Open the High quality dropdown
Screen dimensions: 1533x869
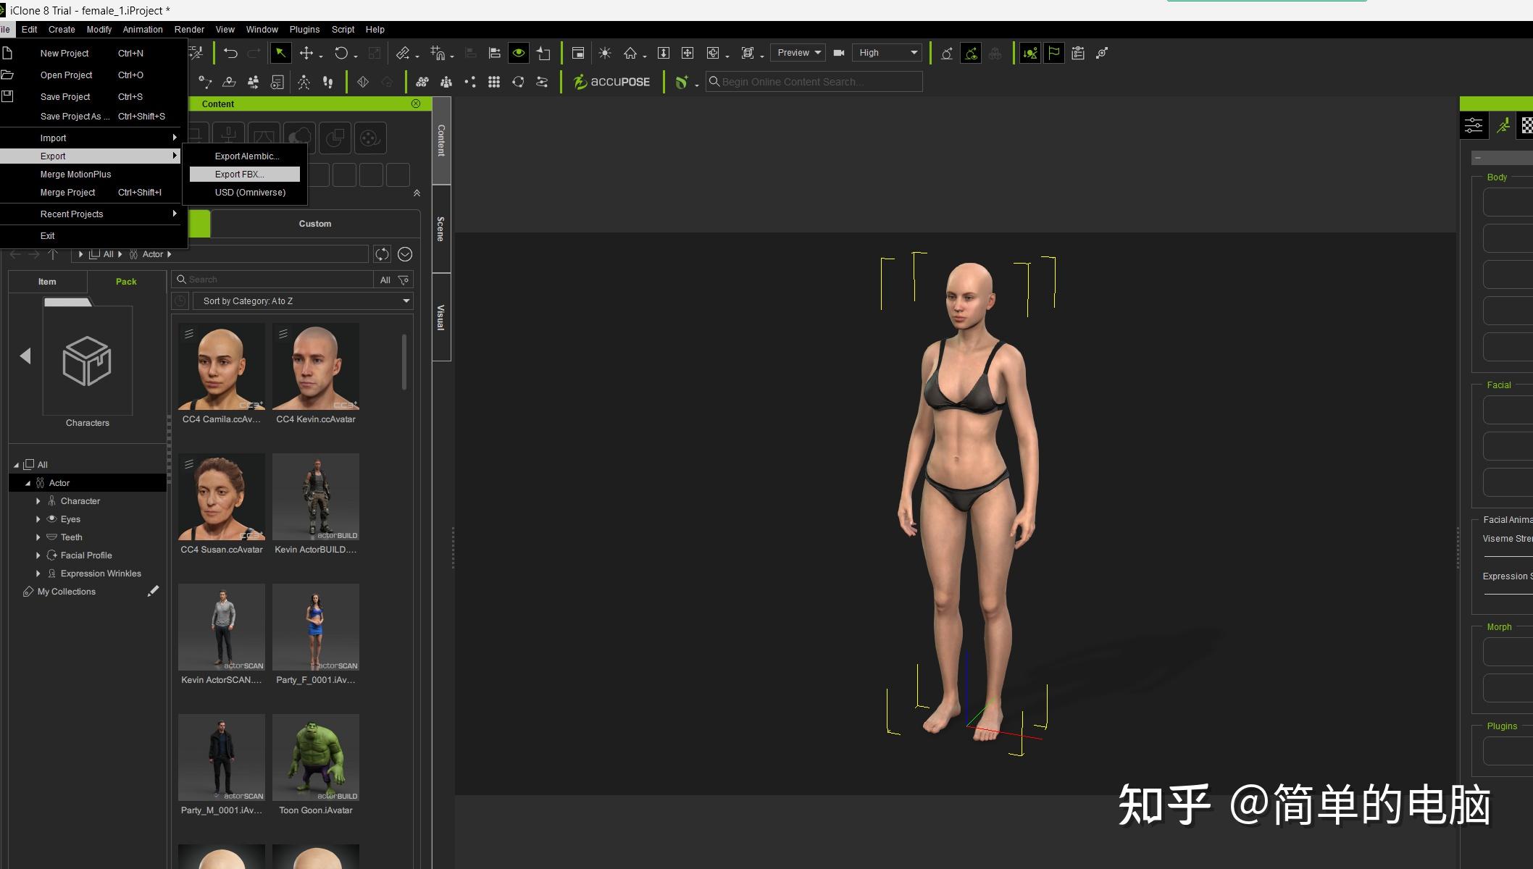887,53
